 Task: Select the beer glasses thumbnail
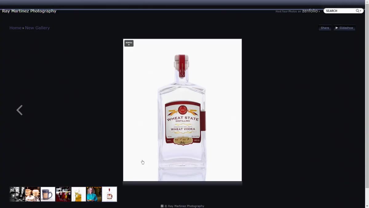(x=63, y=194)
